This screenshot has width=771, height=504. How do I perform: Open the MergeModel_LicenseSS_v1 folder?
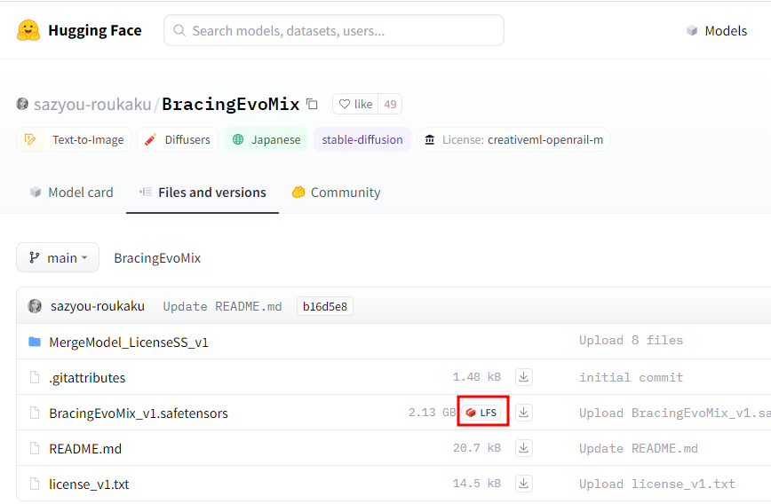(129, 342)
